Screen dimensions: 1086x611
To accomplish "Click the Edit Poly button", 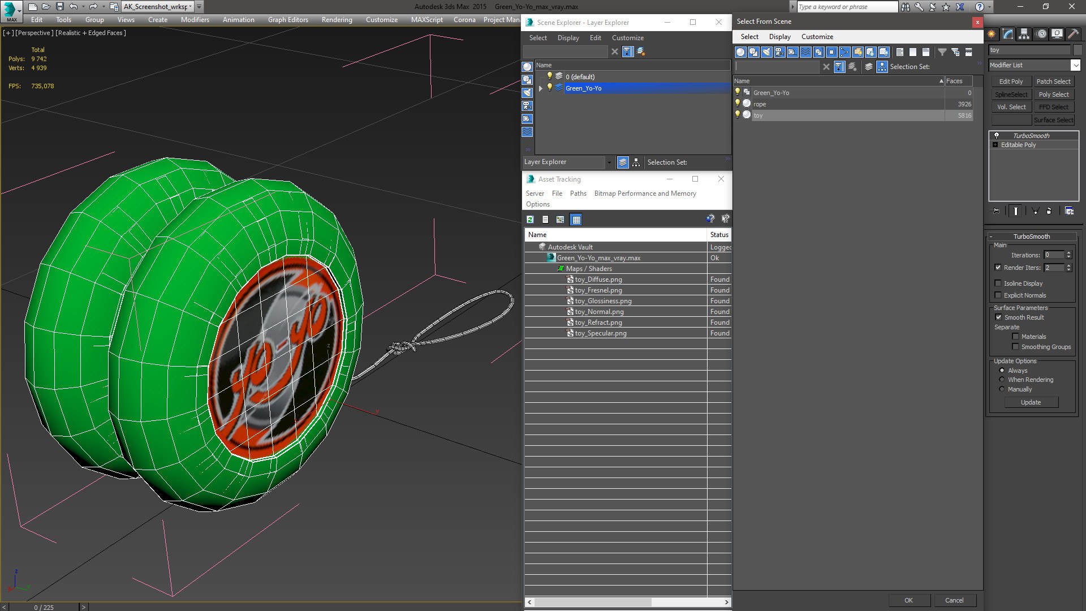I will click(1011, 81).
